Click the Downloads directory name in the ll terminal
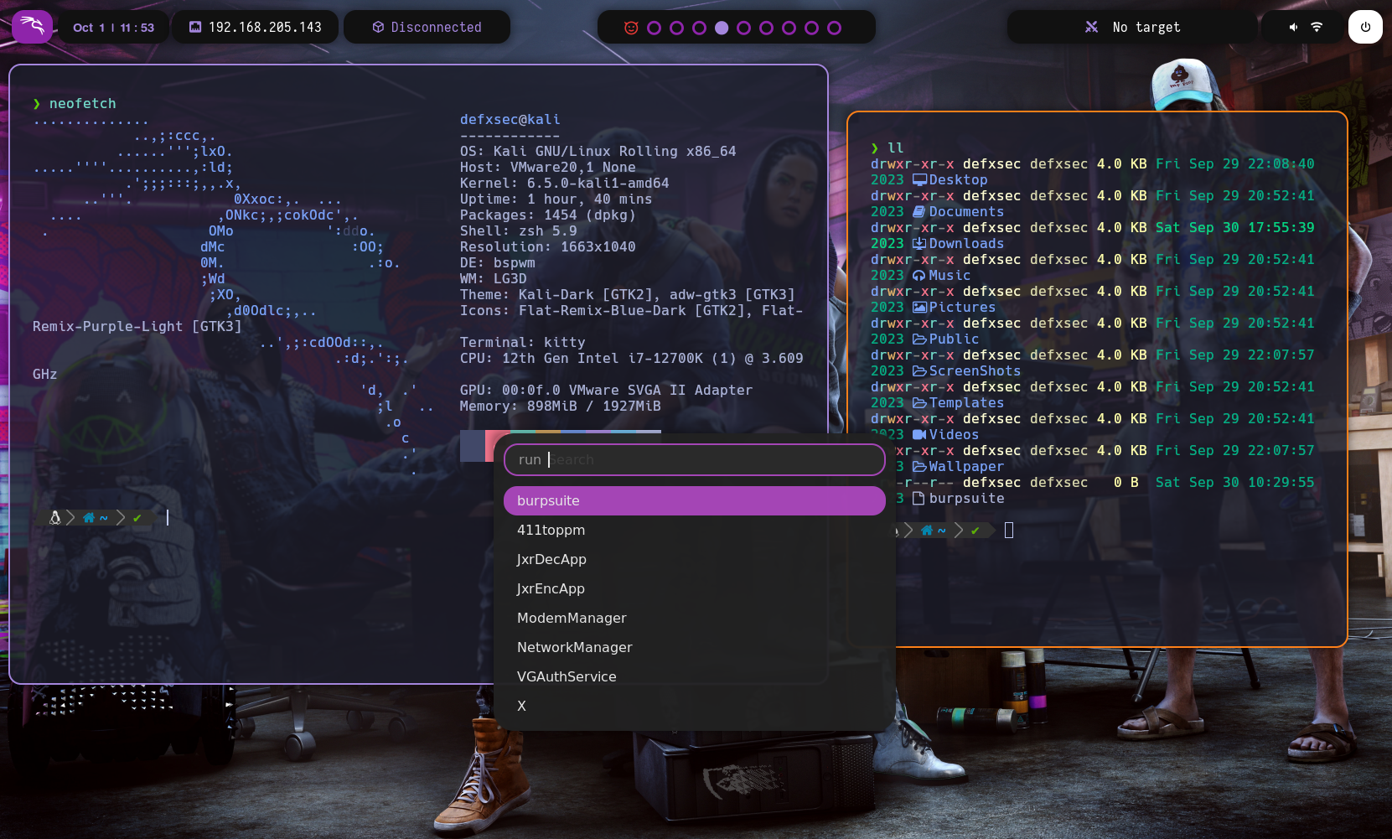Image resolution: width=1392 pixels, height=839 pixels. [966, 243]
